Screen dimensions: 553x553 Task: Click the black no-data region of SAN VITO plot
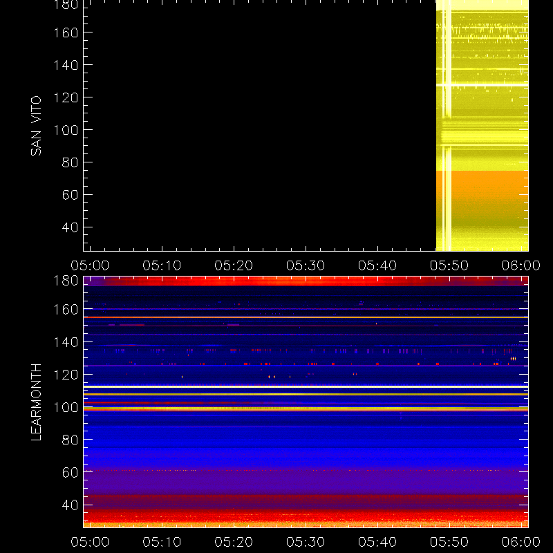tap(260, 126)
